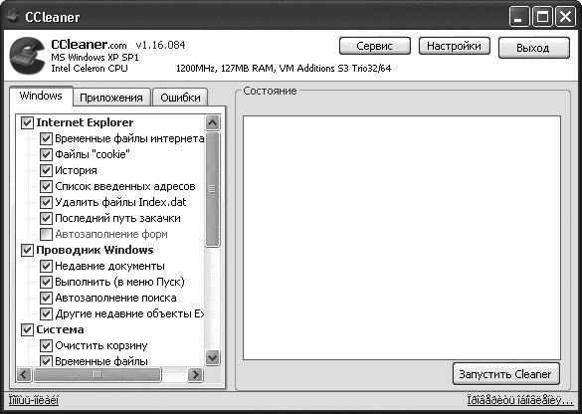This screenshot has width=582, height=414.
Task: Switch to the Приложения tab
Action: 111,98
